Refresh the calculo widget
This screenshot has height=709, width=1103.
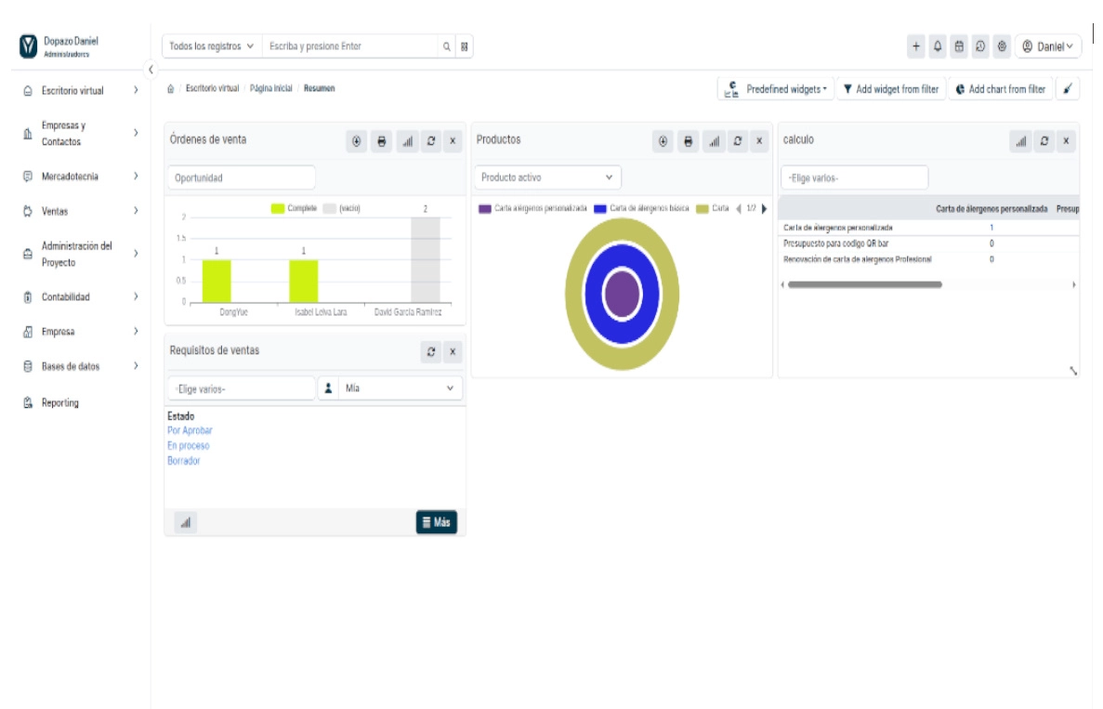pos(1044,141)
